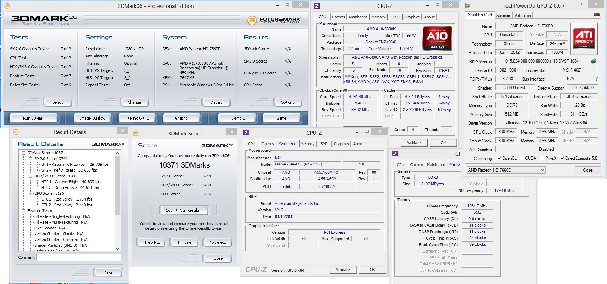This screenshot has height=284, width=607.
Task: Open the Validation tab in GPU-Z
Action: pos(522,16)
